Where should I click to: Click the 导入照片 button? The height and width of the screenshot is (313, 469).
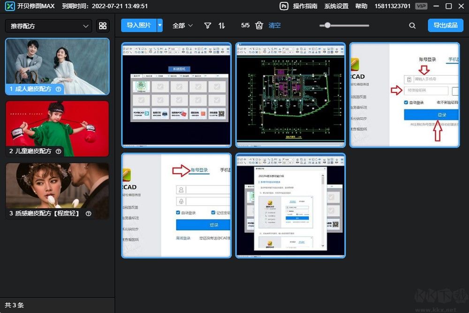[139, 25]
